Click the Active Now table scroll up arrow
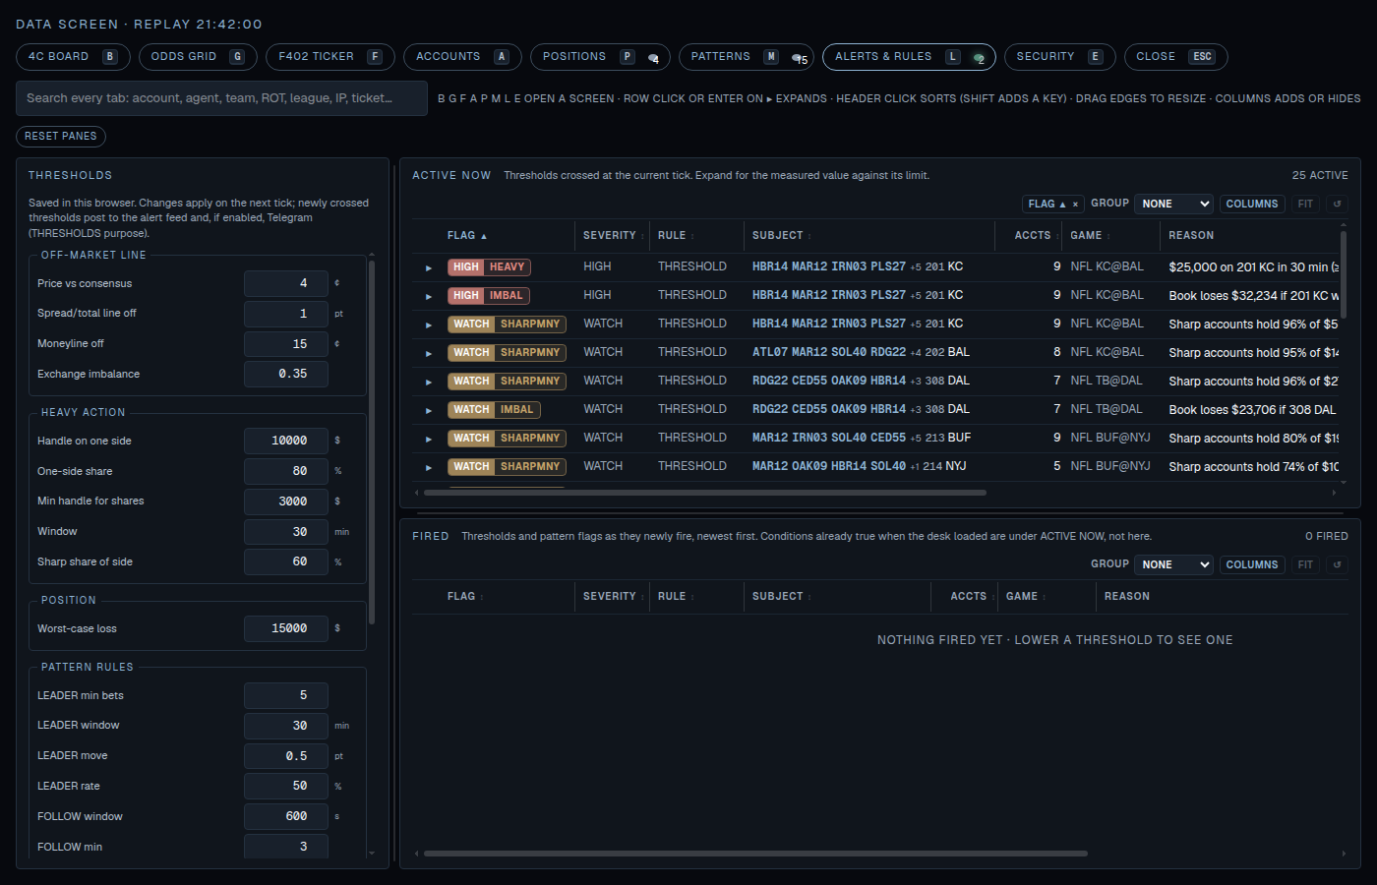Viewport: 1377px width, 885px height. point(1344,226)
